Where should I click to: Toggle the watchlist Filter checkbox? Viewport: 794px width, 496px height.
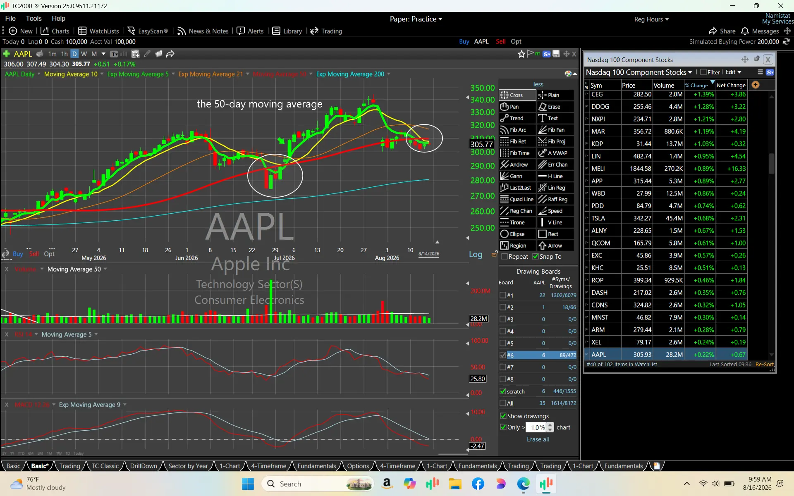(x=703, y=72)
